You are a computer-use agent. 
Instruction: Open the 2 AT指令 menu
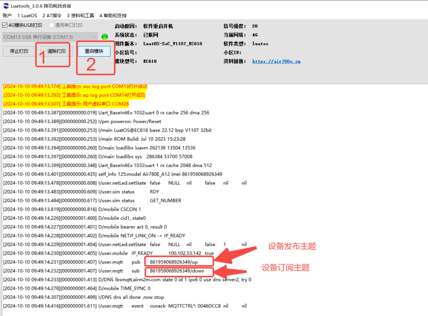[52, 15]
